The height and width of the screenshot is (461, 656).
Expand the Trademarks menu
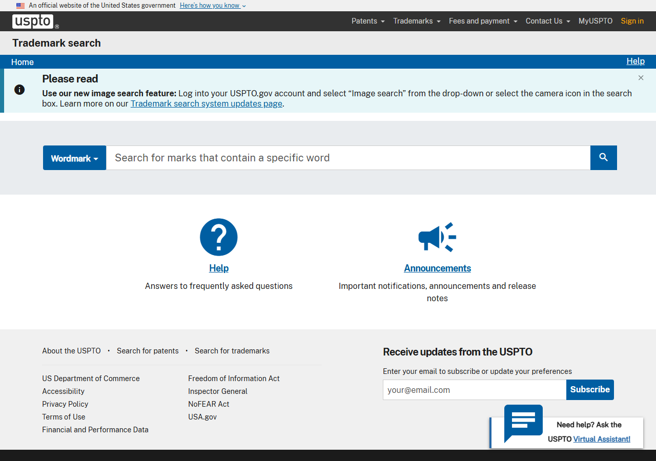pyautogui.click(x=417, y=21)
